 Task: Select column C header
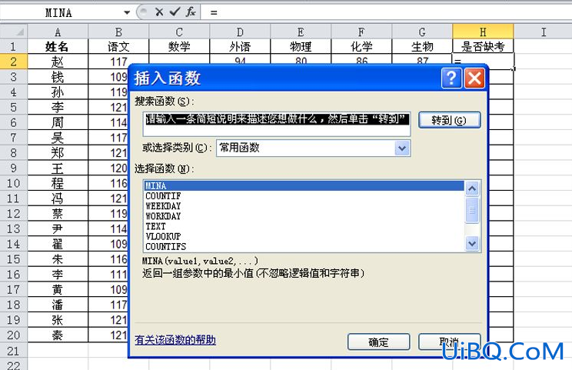179,32
